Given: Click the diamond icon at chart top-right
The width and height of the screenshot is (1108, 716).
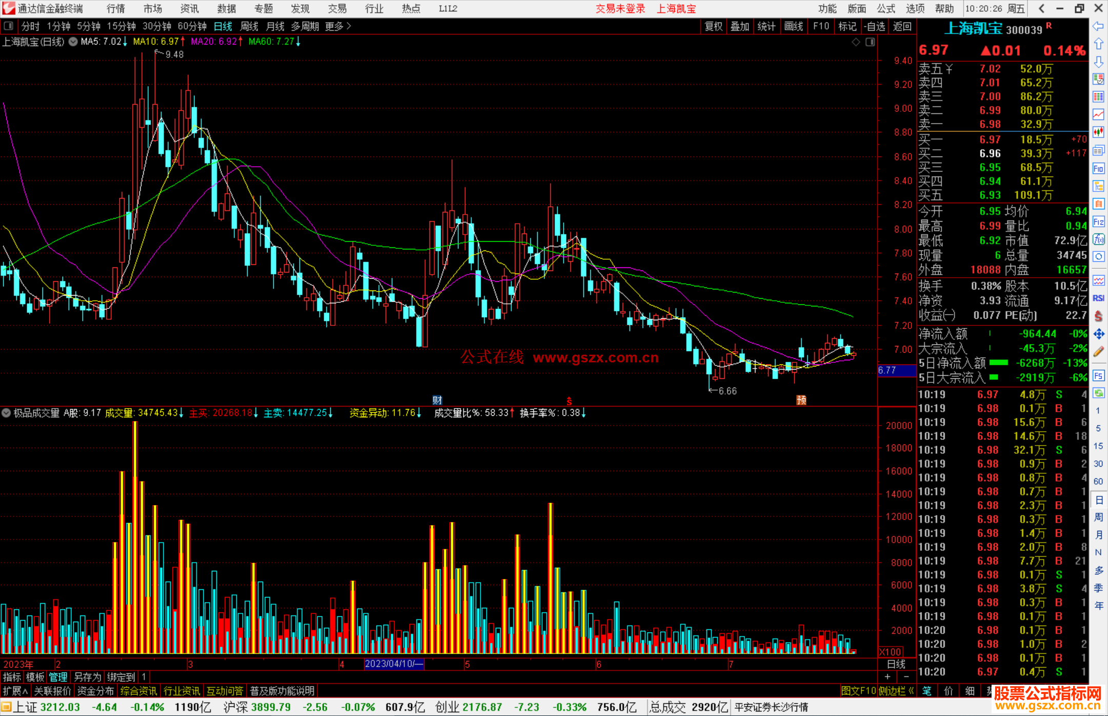Looking at the screenshot, I should [x=856, y=42].
